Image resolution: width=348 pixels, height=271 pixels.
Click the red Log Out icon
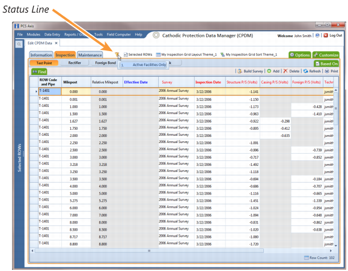pos(326,35)
